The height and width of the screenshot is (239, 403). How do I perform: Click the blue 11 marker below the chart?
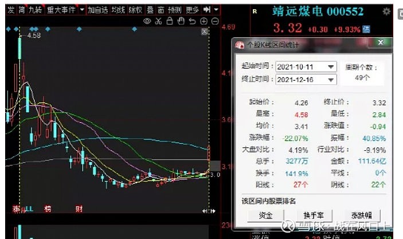tap(29, 209)
